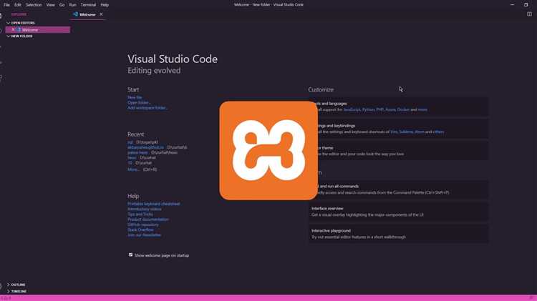Screen dimensions: 537x301
Task: Open the File menu
Action: point(6,5)
